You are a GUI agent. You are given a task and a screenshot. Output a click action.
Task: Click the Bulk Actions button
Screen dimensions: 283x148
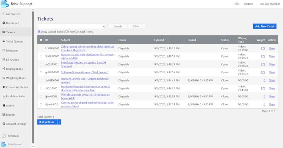pos(47,122)
